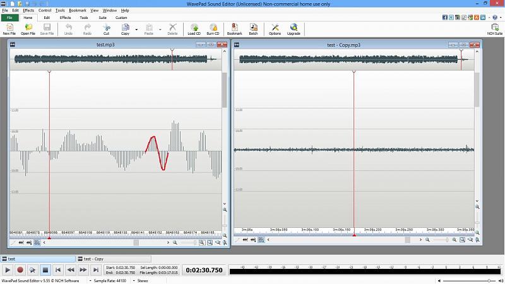The image size is (505, 284).
Task: Zoom in horizontally in test - Copy.mp3 window
Action: [454, 240]
